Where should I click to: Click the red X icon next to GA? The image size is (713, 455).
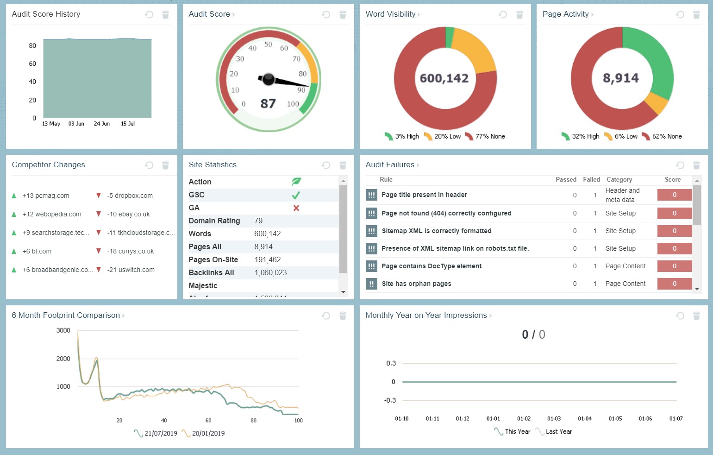click(x=296, y=208)
